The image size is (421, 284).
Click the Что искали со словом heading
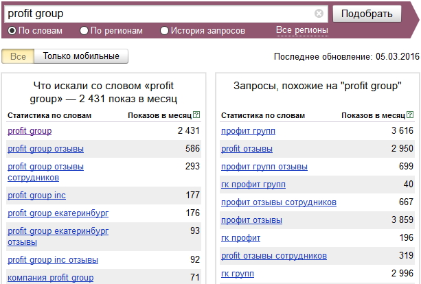pyautogui.click(x=104, y=92)
